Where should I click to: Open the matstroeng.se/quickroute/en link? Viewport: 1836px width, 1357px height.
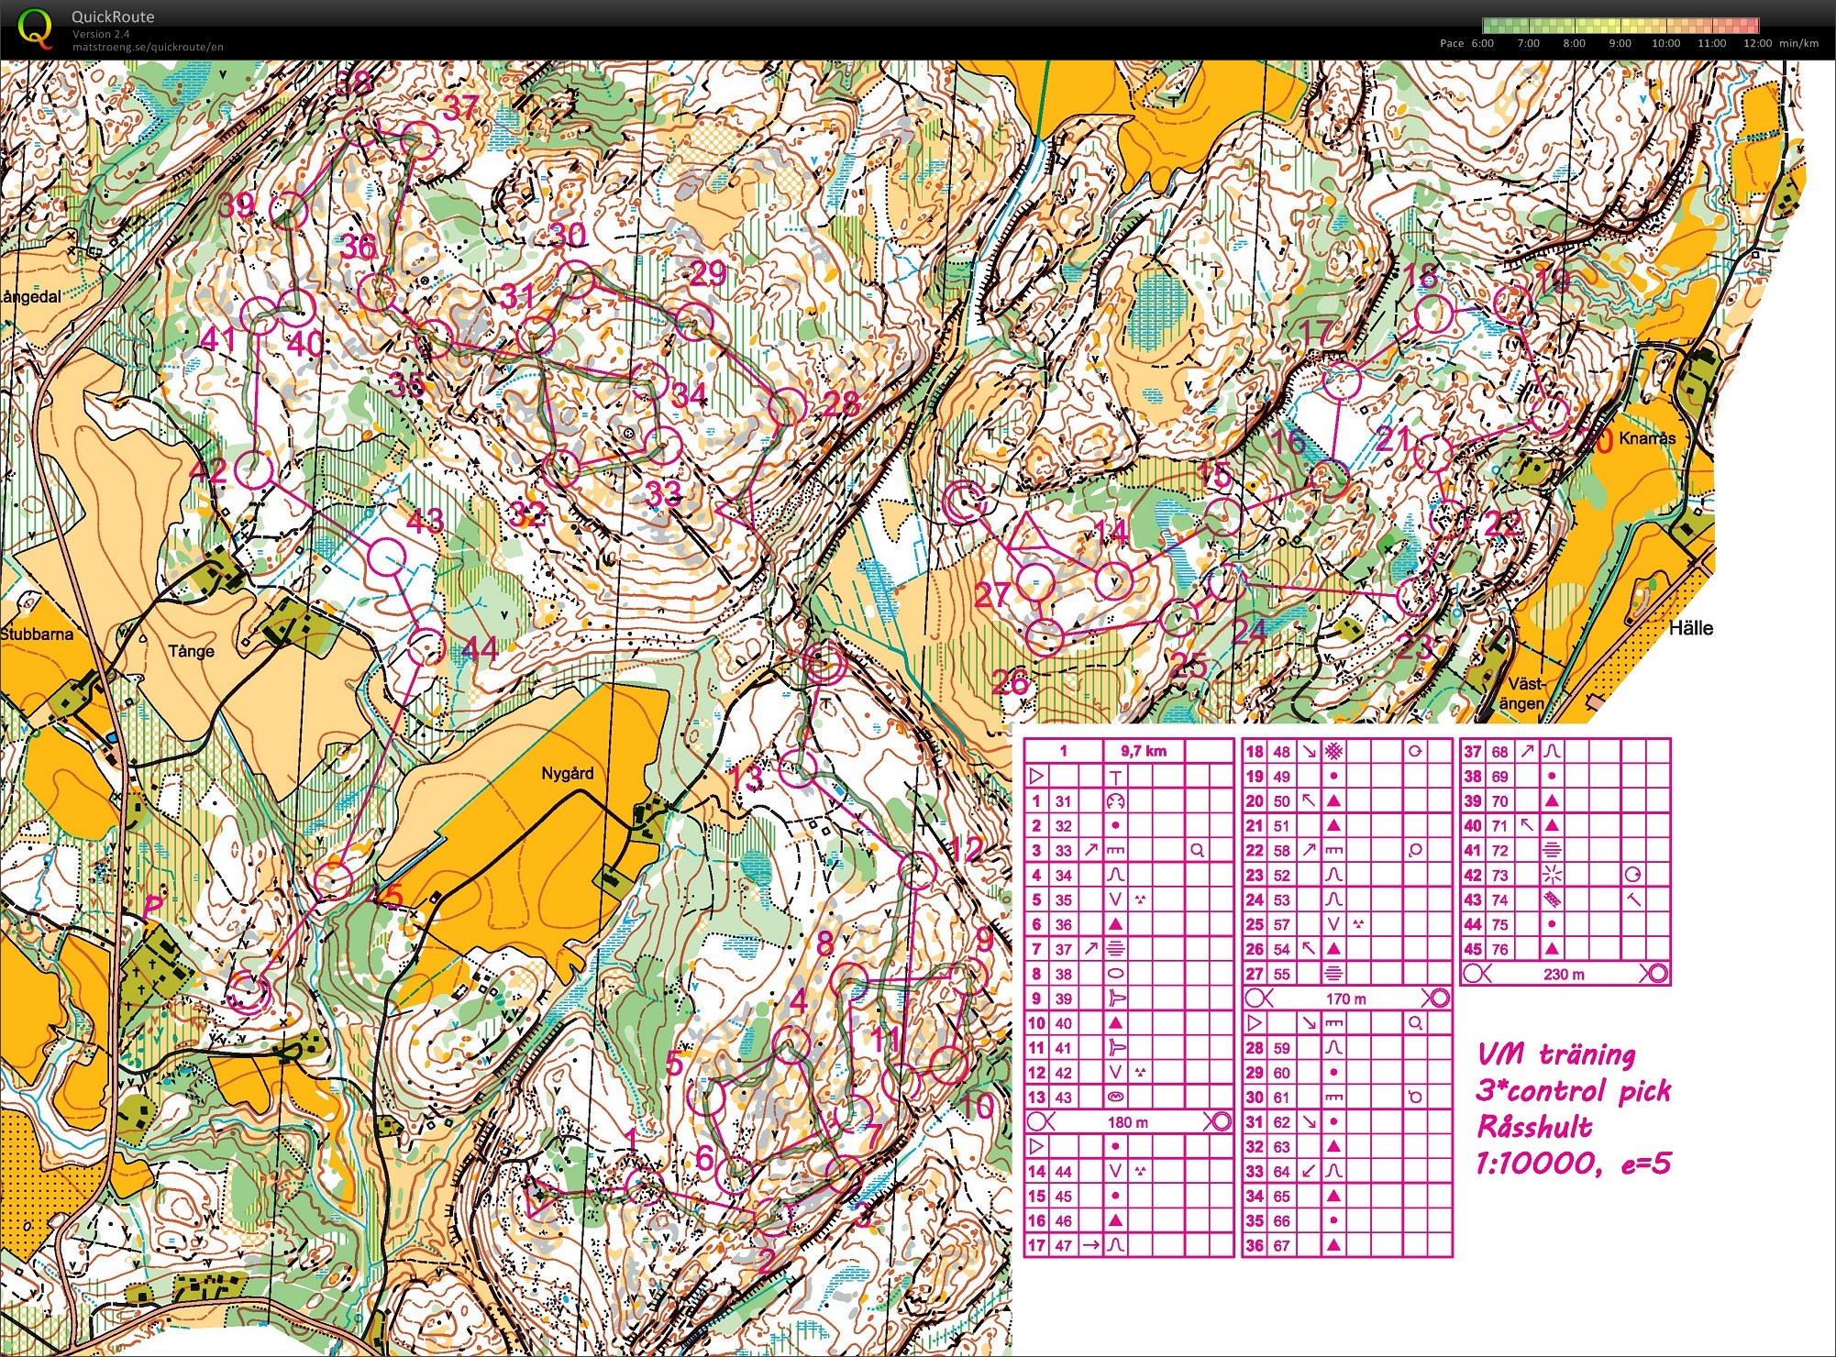tap(148, 47)
